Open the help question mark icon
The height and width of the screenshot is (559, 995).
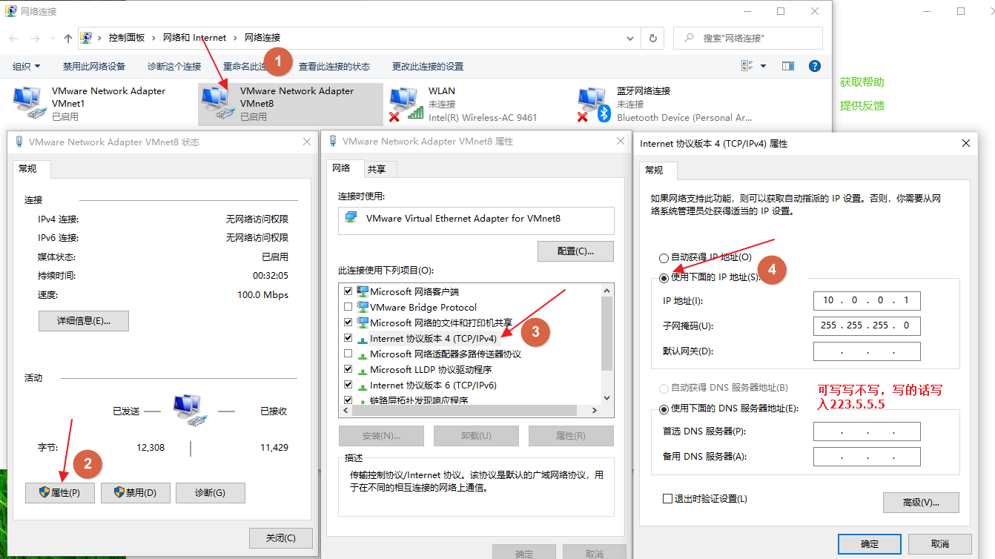815,66
